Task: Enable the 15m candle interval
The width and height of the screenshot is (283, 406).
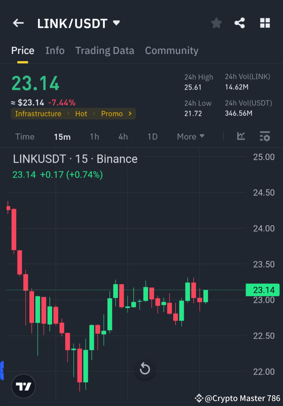Action: coord(62,137)
